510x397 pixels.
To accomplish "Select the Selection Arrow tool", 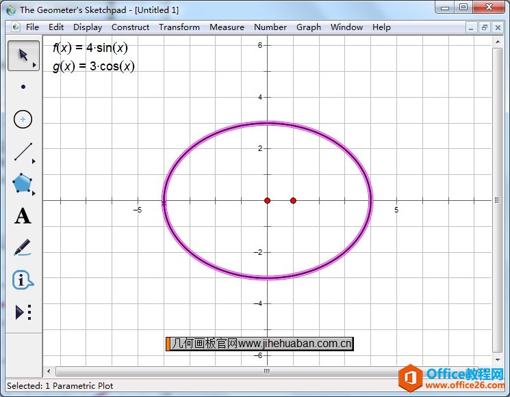I will point(23,55).
